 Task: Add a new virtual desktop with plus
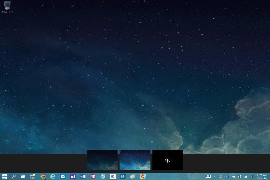coord(168,160)
